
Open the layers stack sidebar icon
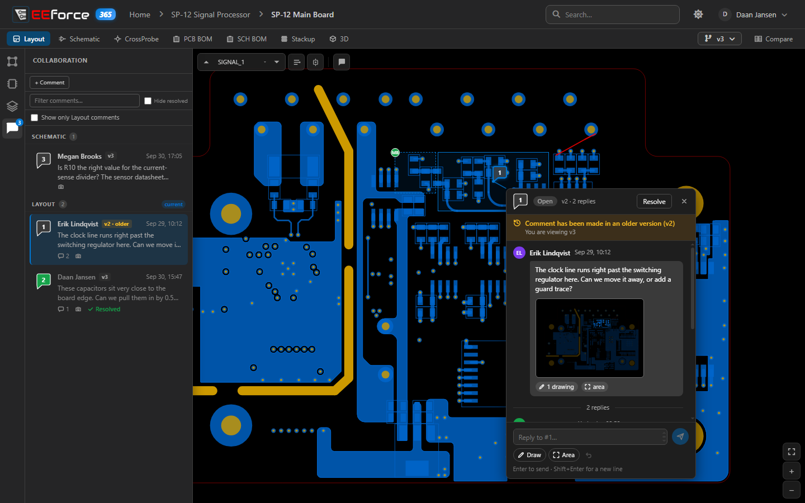[12, 106]
